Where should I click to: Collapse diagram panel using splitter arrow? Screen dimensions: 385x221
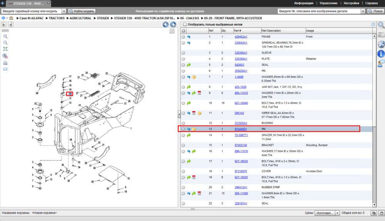[x=179, y=114]
